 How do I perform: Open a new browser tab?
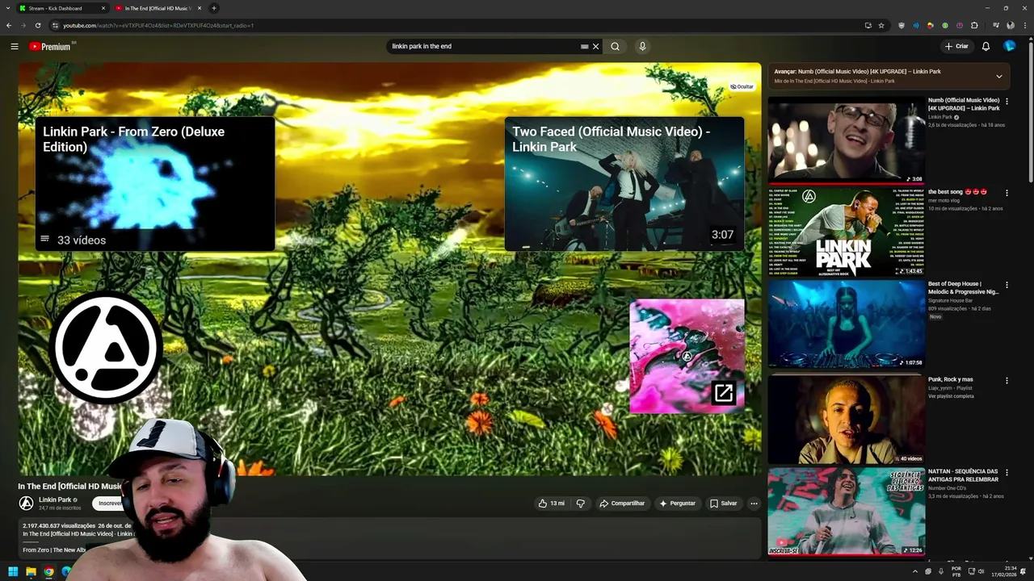coord(214,8)
